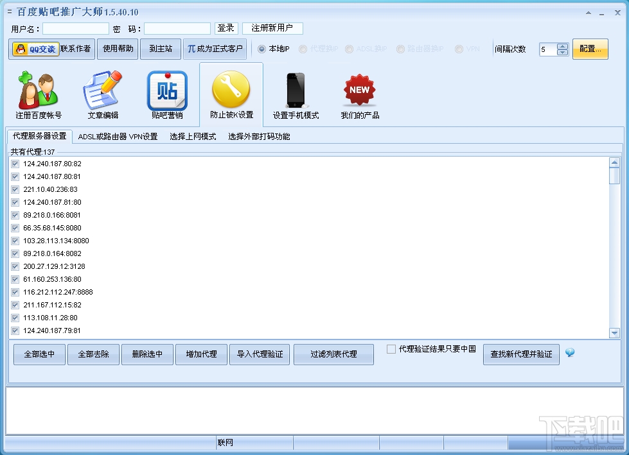This screenshot has width=629, height=455.
Task: Click 成为正式客户 button
Action: click(x=215, y=49)
